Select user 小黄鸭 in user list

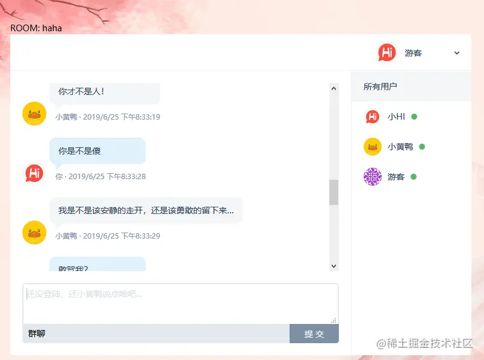click(x=411, y=147)
